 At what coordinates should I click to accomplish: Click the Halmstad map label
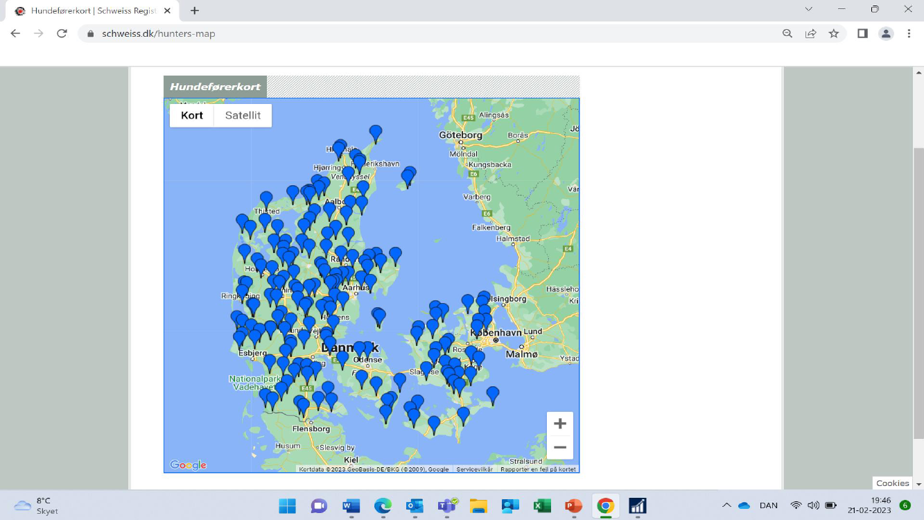pos(514,239)
